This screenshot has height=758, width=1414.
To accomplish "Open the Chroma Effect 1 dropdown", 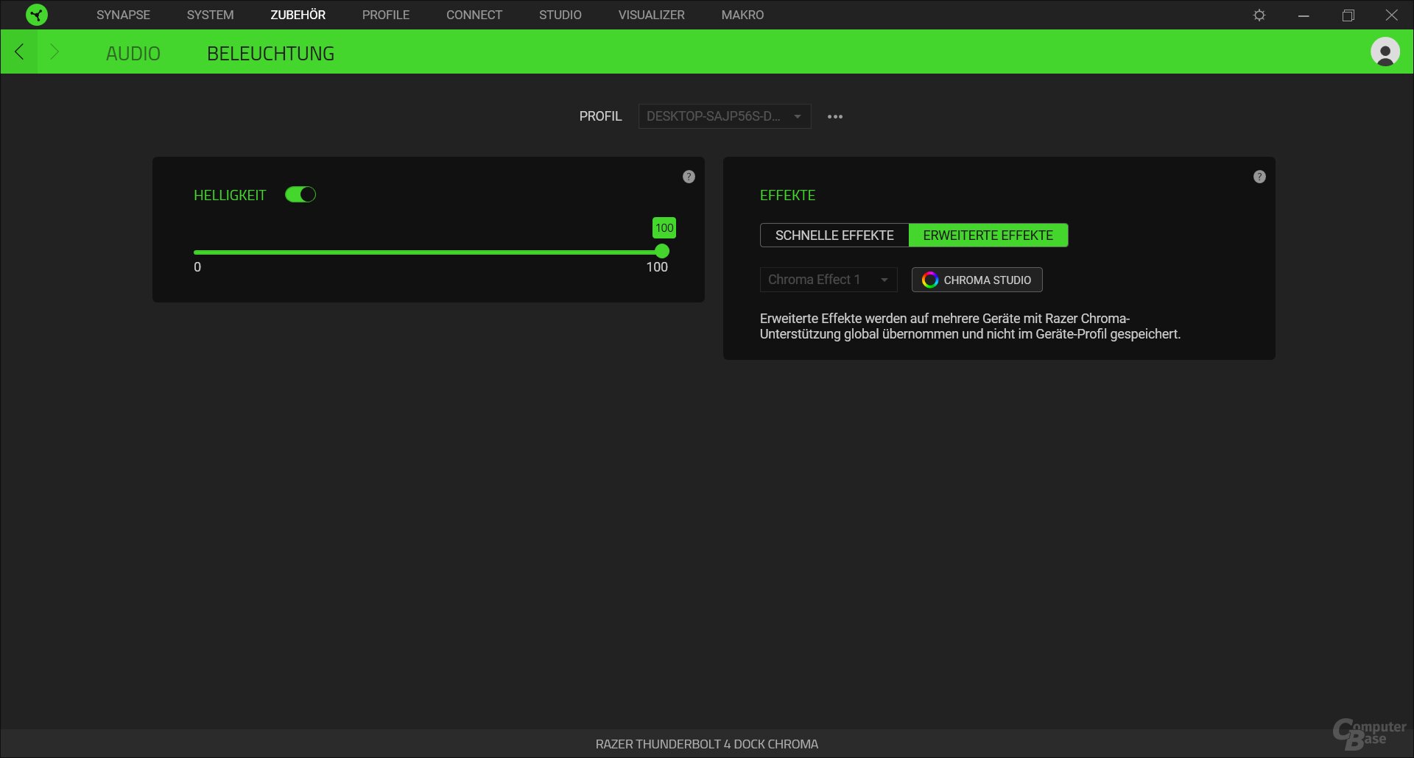I will point(829,280).
